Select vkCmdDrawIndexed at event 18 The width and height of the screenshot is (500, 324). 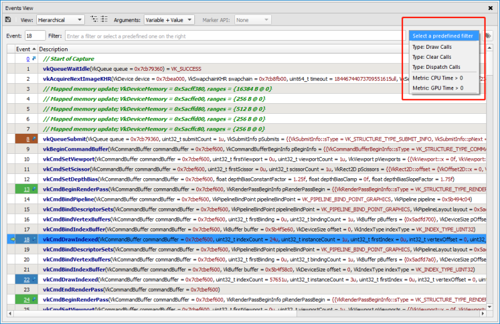click(x=246, y=239)
